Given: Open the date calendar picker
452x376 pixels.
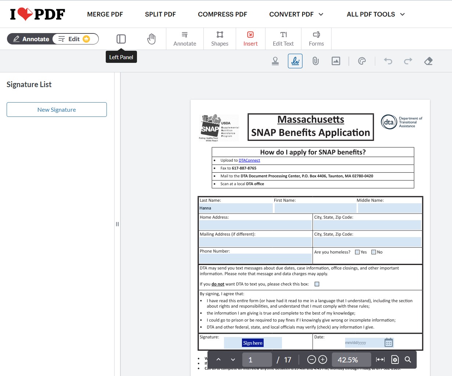Looking at the screenshot, I should (x=388, y=342).
